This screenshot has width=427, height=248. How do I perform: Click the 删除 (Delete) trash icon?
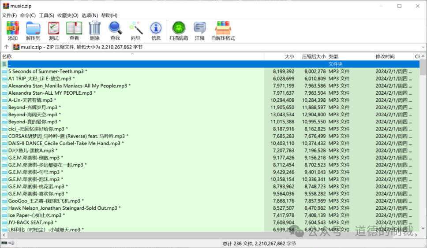(x=94, y=28)
